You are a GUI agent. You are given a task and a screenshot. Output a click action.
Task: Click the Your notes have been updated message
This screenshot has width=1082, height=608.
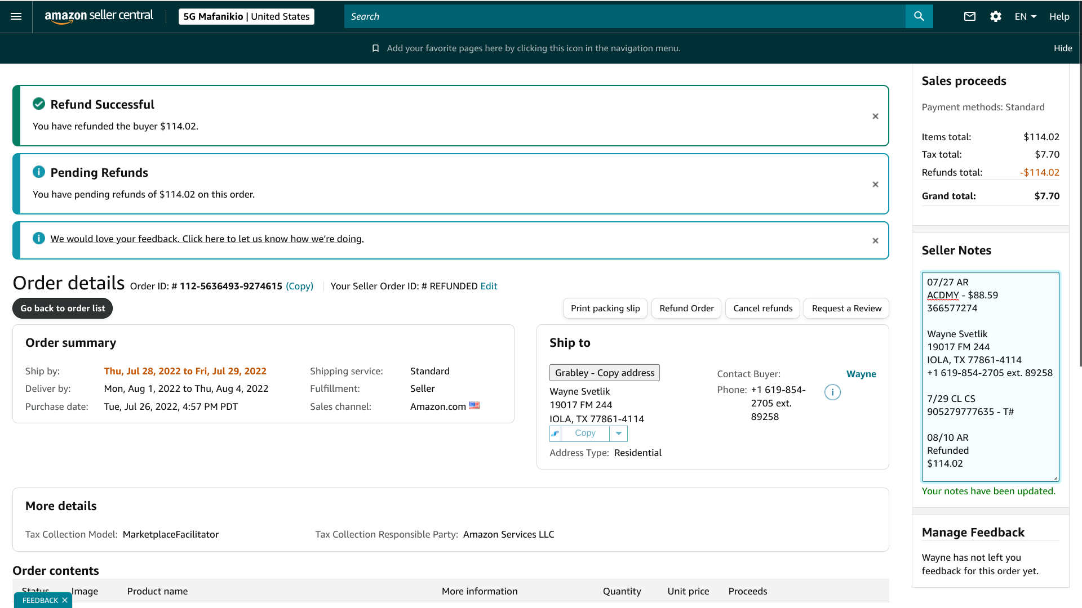988,491
